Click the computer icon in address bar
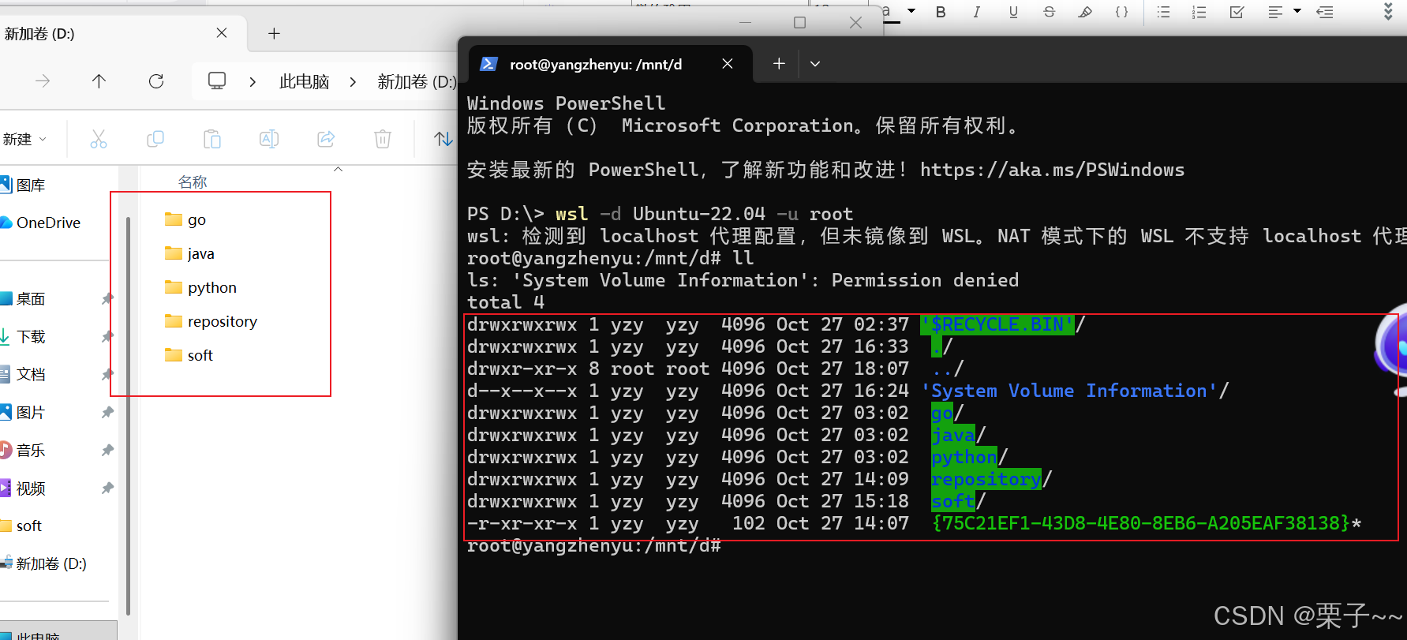Viewport: 1407px width, 640px height. click(217, 81)
